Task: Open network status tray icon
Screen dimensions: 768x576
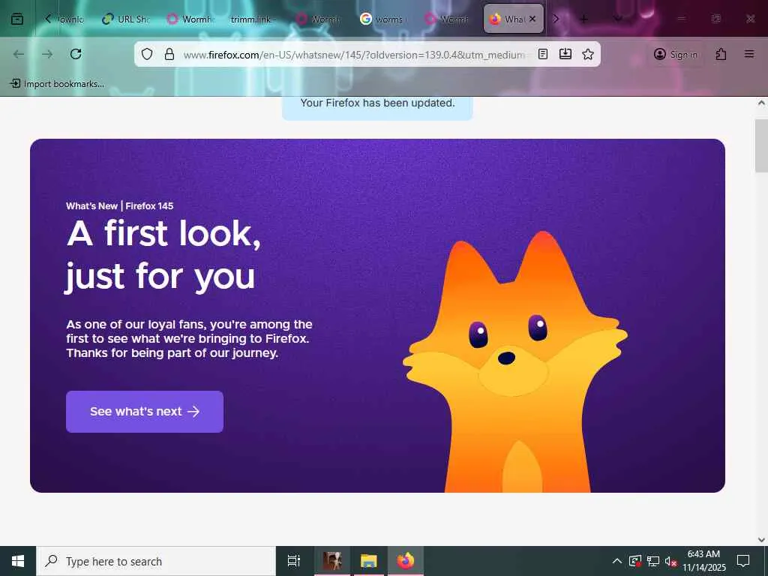Action: click(653, 561)
